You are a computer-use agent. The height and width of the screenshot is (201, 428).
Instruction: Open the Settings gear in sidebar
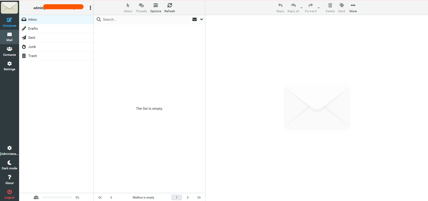(x=9, y=66)
